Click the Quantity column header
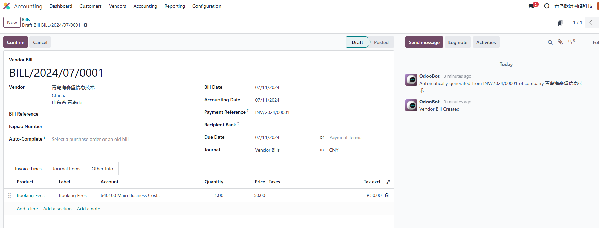This screenshot has width=599, height=228. click(x=214, y=182)
